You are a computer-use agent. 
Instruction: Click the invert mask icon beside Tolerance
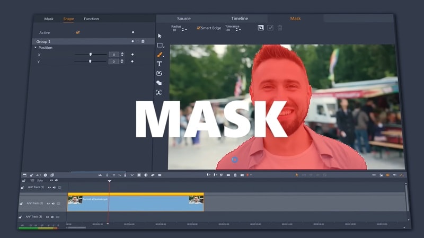260,28
